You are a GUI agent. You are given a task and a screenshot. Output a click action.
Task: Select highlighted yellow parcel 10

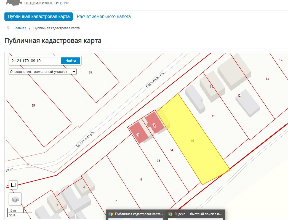coord(192,141)
